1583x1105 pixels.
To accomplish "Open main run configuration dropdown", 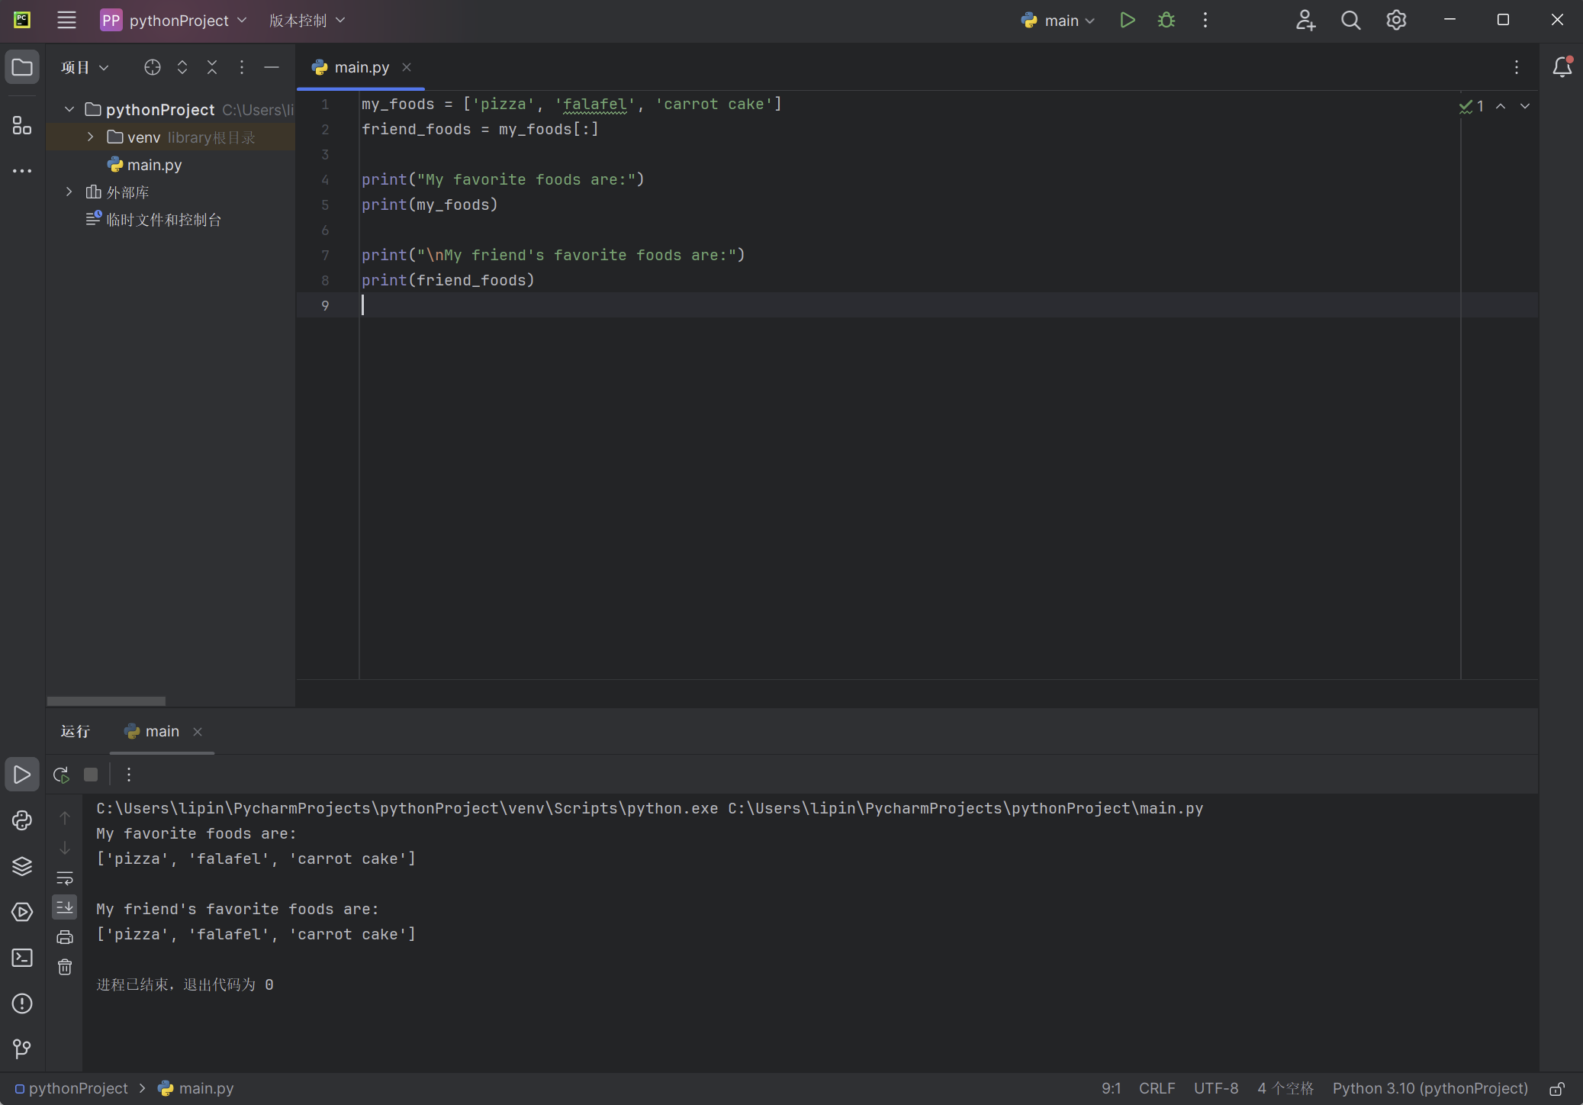I will 1058,21.
